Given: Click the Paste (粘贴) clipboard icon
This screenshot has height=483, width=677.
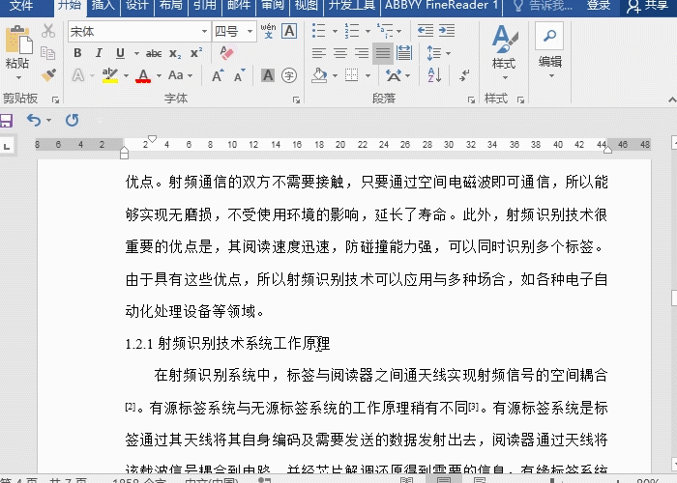Looking at the screenshot, I should click(x=18, y=41).
